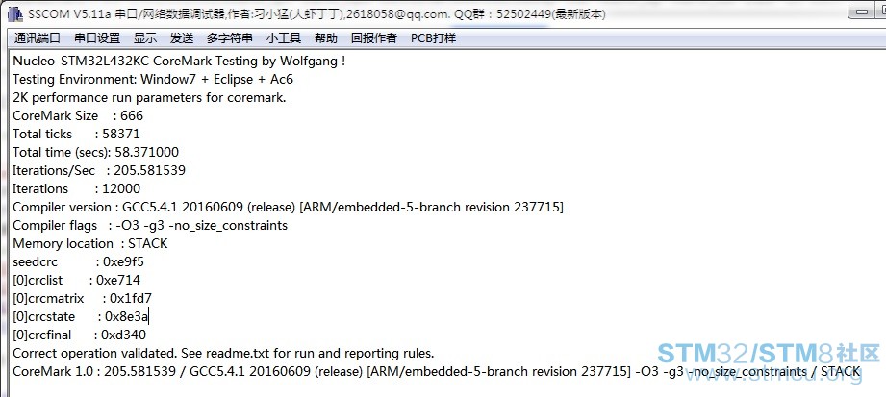Click the 'Testing Environment: Window7' line

tap(153, 79)
